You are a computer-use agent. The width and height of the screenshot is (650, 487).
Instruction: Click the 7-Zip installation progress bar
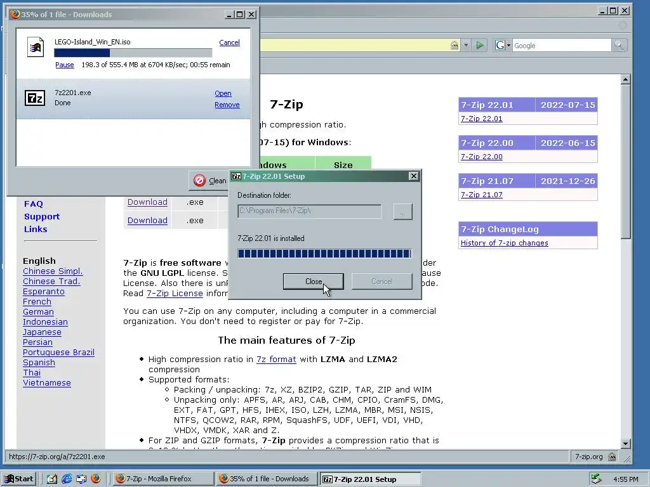(324, 254)
